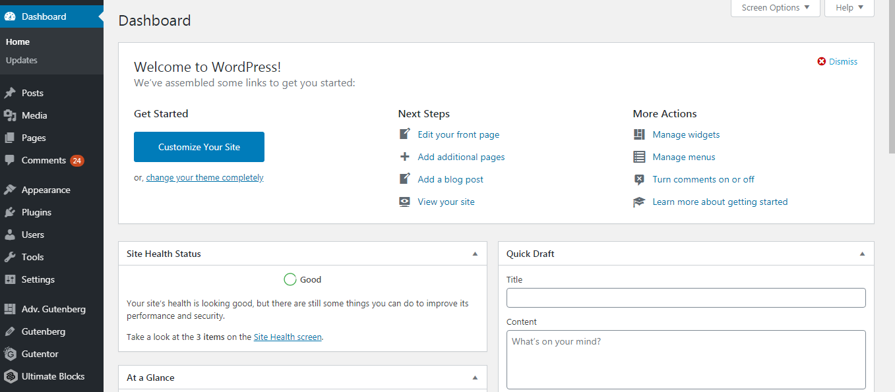Click the Plugins plug icon
The width and height of the screenshot is (895, 392).
pyautogui.click(x=10, y=212)
